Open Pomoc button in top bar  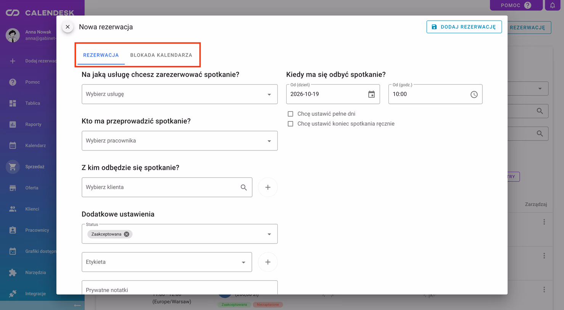point(516,5)
